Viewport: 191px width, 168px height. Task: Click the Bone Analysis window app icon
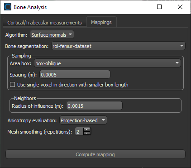8,7
